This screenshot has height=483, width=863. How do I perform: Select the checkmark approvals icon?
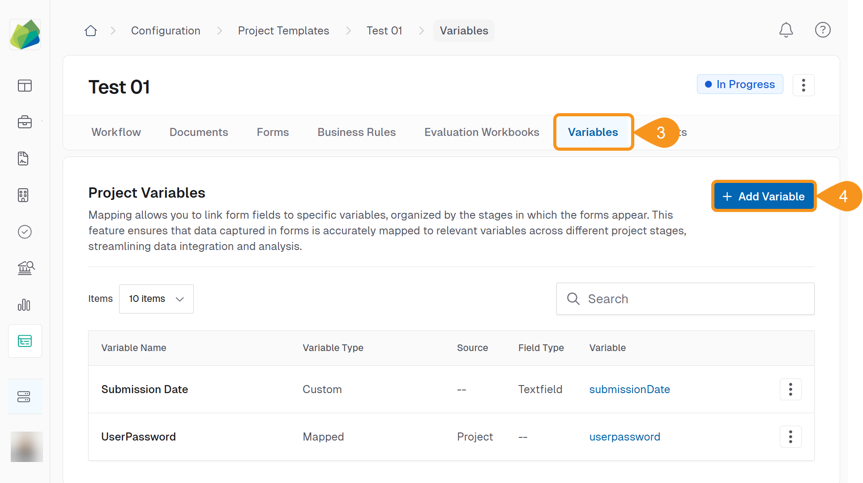[x=24, y=232]
